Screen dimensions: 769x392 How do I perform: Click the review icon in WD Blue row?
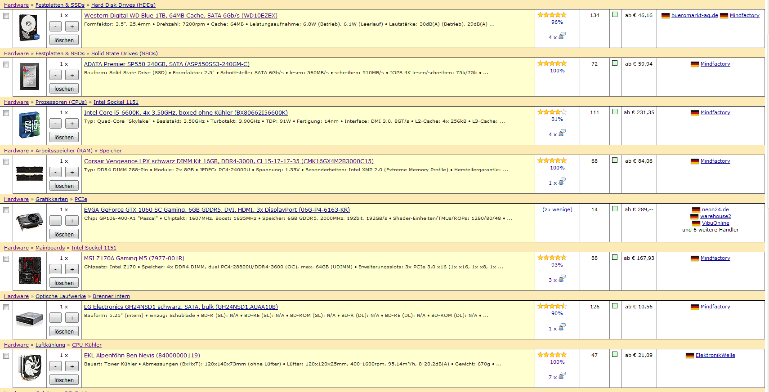click(x=562, y=36)
